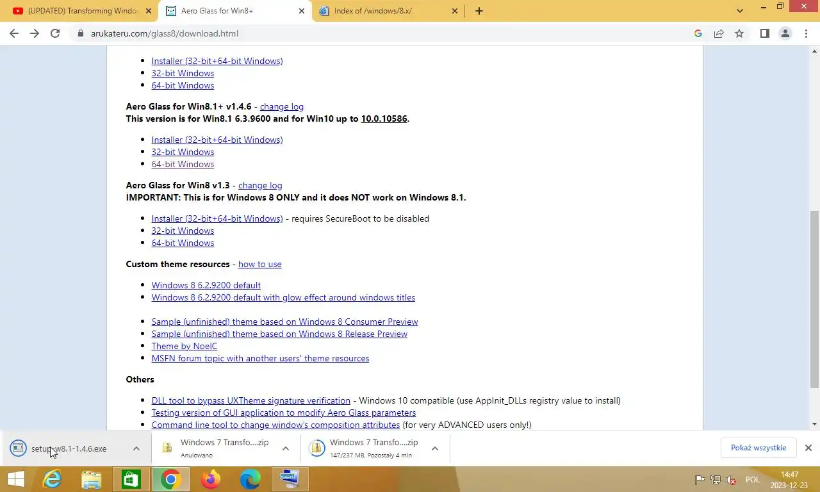Image resolution: width=820 pixels, height=492 pixels.
Task: Open Theme by NoelC link
Action: pyautogui.click(x=184, y=346)
